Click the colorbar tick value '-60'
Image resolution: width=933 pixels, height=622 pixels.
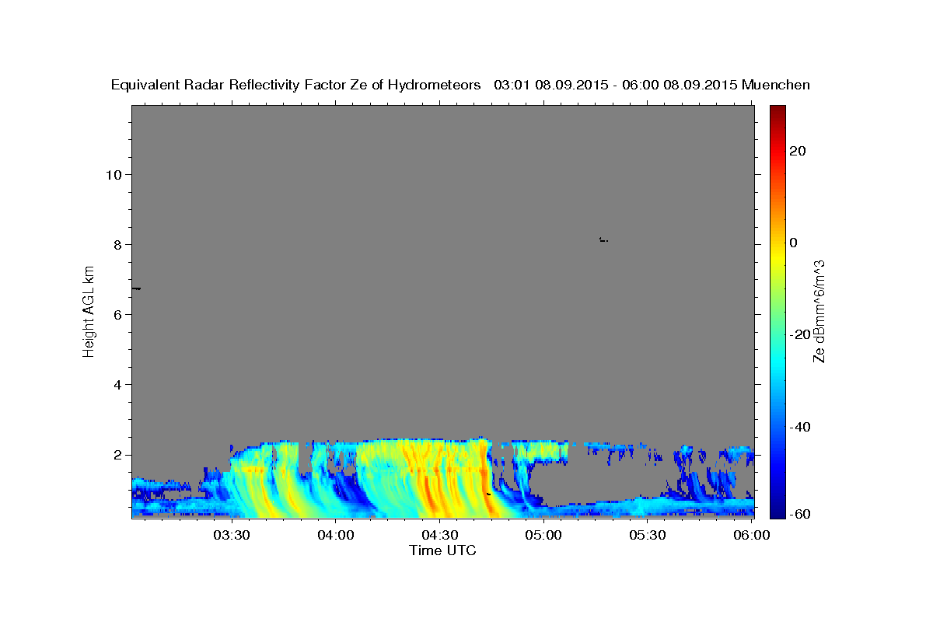pyautogui.click(x=798, y=515)
